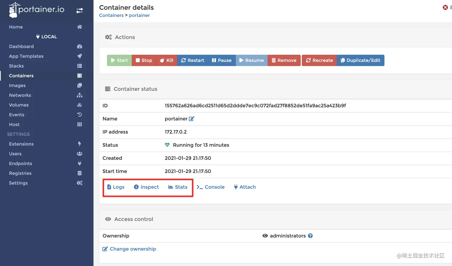The image size is (452, 266).
Task: Click the Users group icon
Action: click(80, 154)
